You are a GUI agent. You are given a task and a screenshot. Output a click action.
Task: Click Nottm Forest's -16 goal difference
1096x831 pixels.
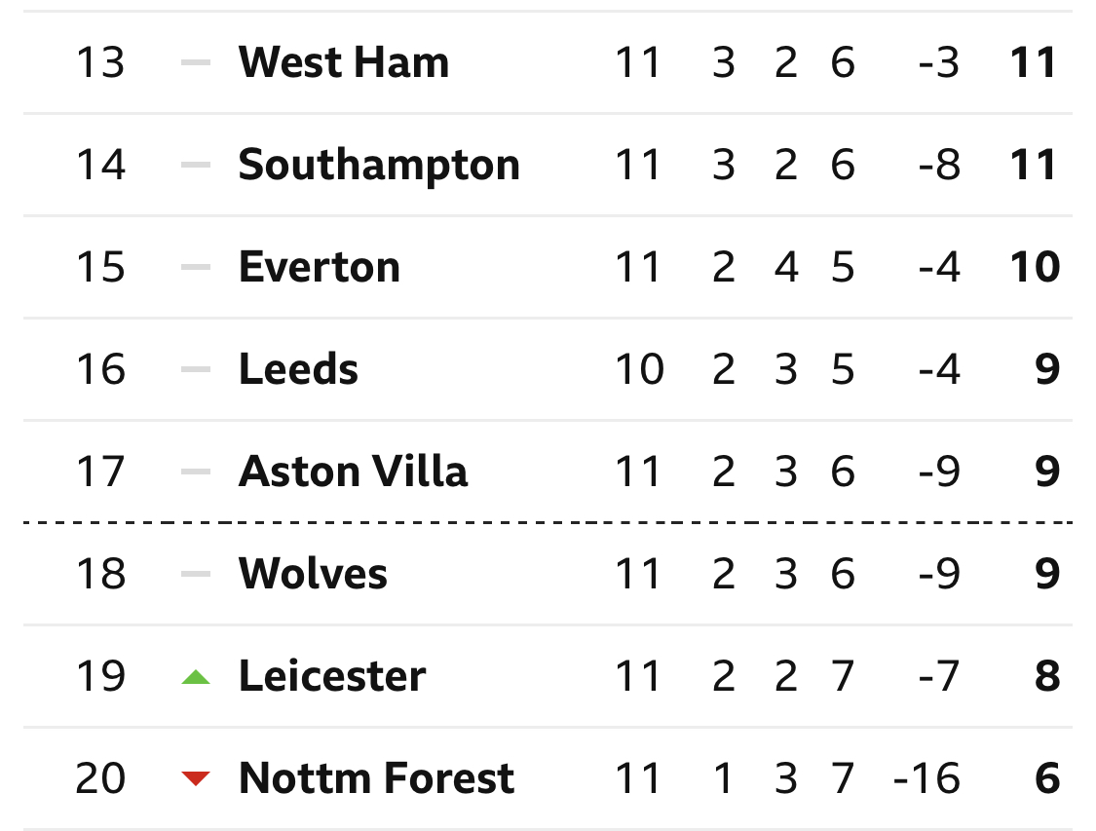coord(926,778)
